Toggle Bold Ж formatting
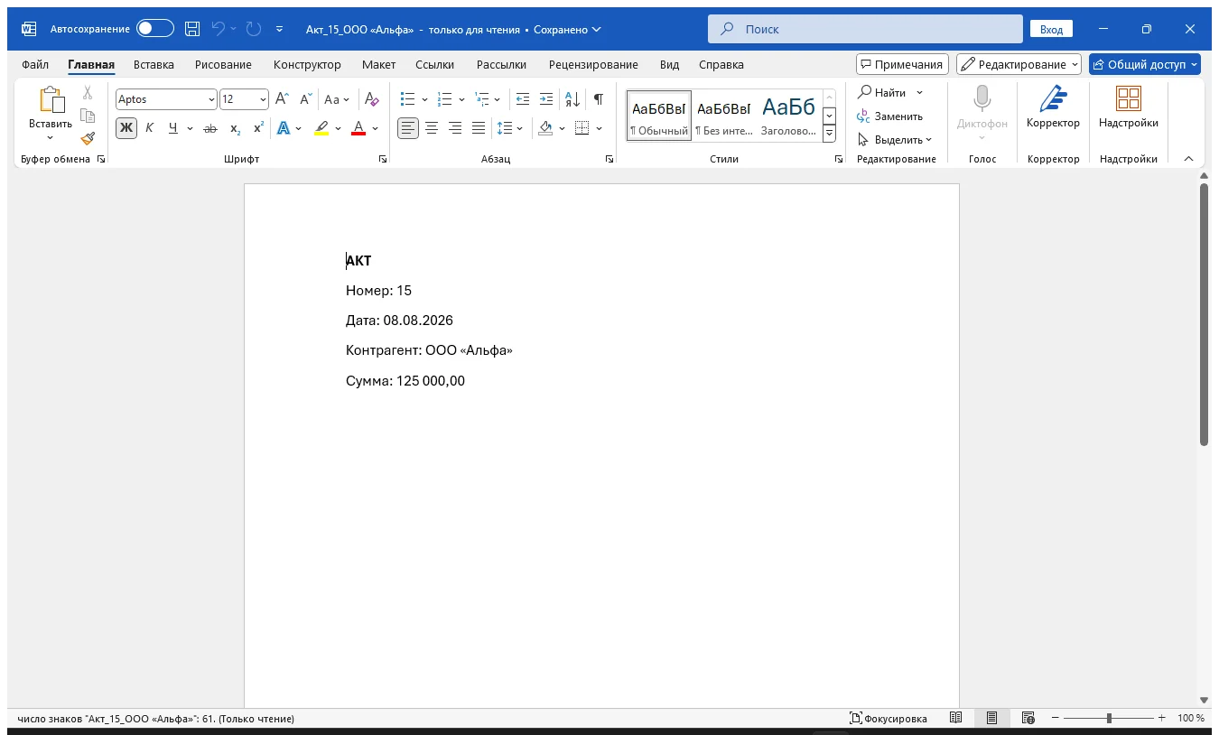This screenshot has width=1219, height=735. (x=126, y=128)
